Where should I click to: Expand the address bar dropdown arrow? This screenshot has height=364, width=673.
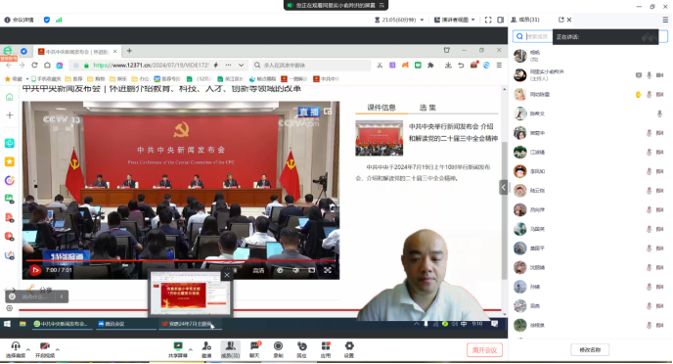(242, 66)
